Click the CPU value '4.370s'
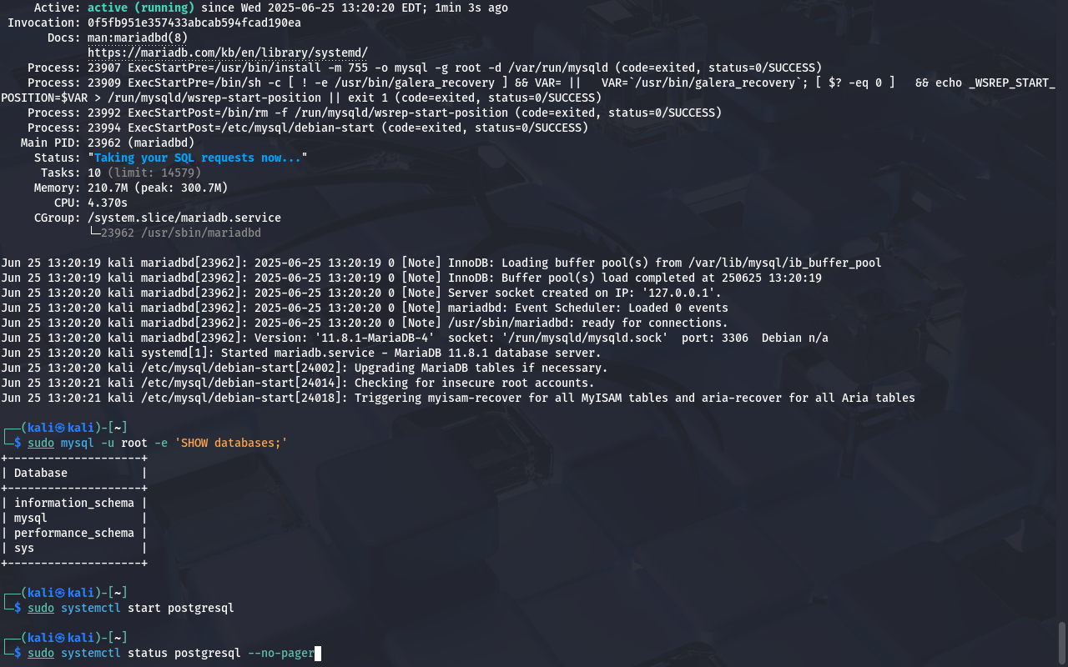Screen dimensions: 1068x667 (x=108, y=203)
